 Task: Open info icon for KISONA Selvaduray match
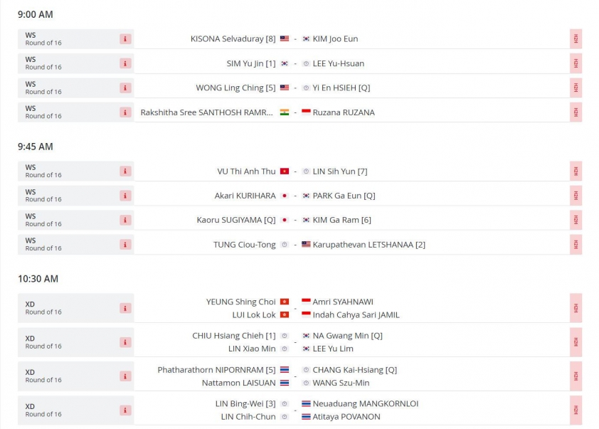click(125, 39)
